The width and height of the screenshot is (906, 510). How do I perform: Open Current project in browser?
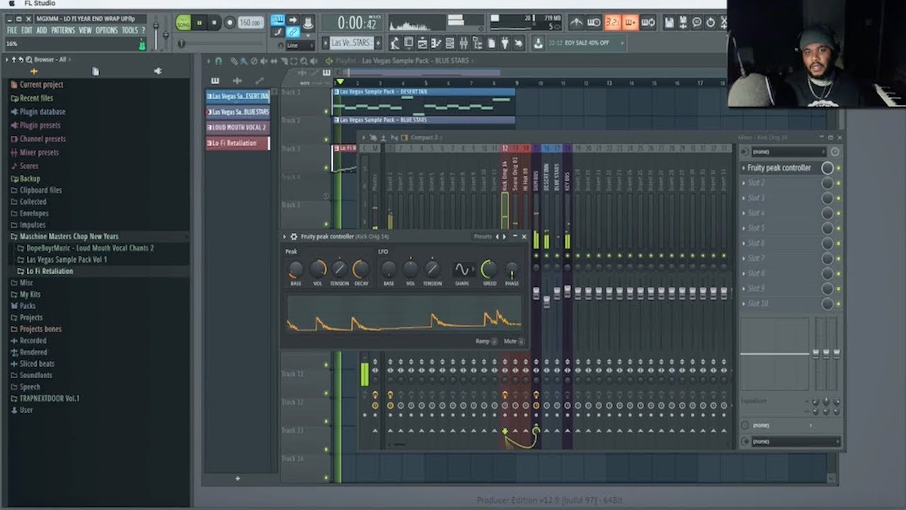[41, 84]
